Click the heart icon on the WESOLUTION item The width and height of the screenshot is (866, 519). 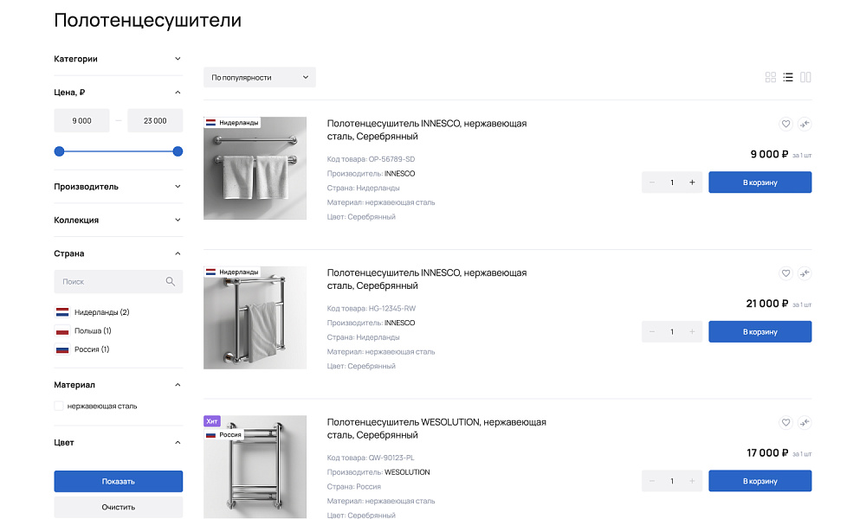click(785, 423)
